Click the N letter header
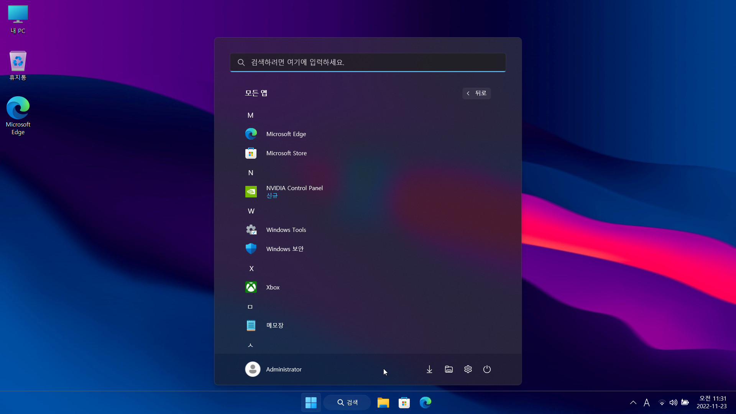Screen dimensions: 736x414 click(x=251, y=173)
